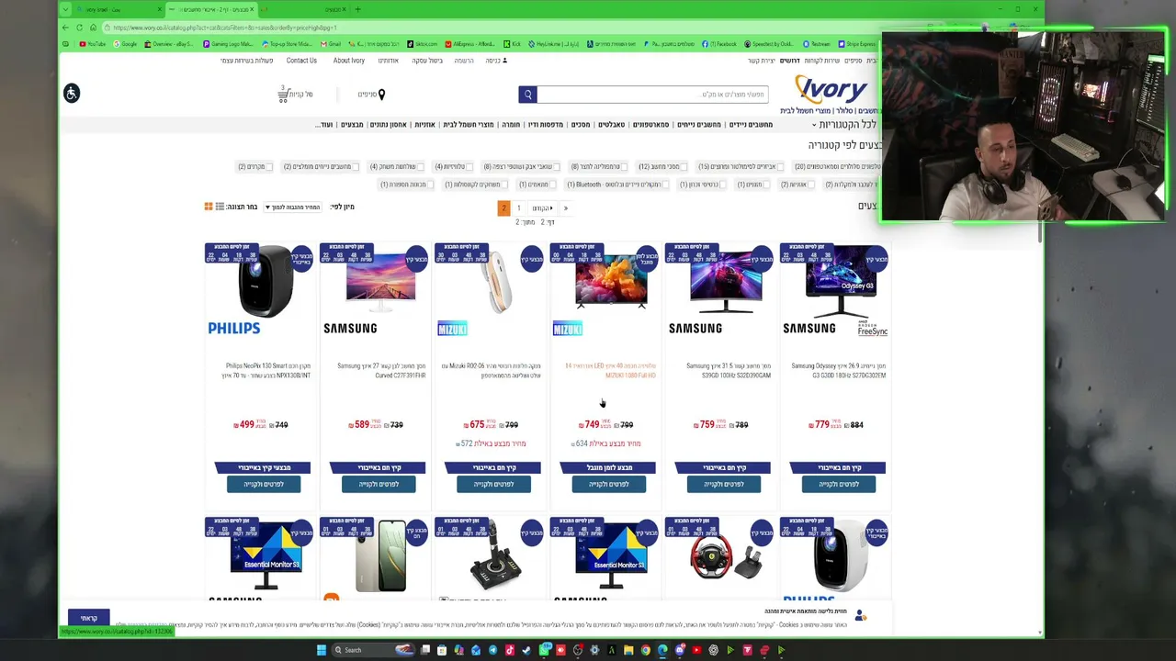Go back with the browser back arrow
Screen dimensions: 1176x661
click(65, 28)
